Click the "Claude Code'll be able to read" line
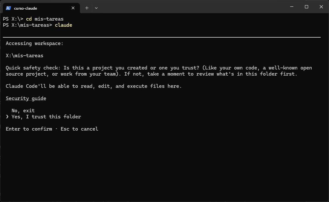This screenshot has width=329, height=202. [x=94, y=86]
